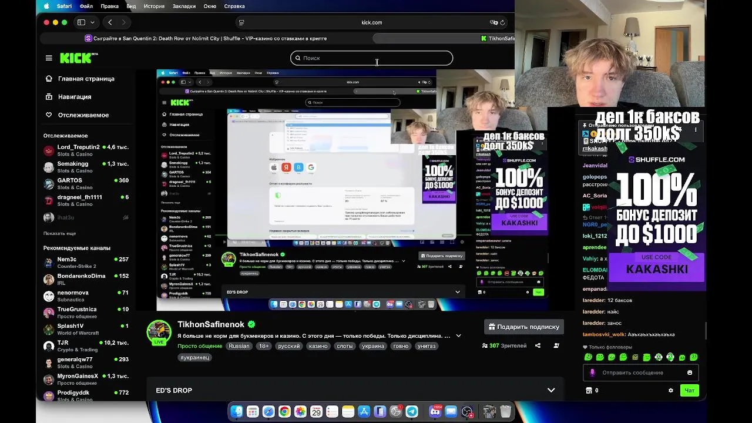
Task: Open MyronGainesX recommended channel
Action: [x=86, y=379]
